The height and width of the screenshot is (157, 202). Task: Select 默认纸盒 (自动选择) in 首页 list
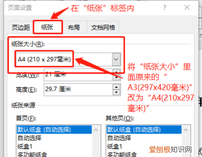pyautogui.click(x=54, y=130)
